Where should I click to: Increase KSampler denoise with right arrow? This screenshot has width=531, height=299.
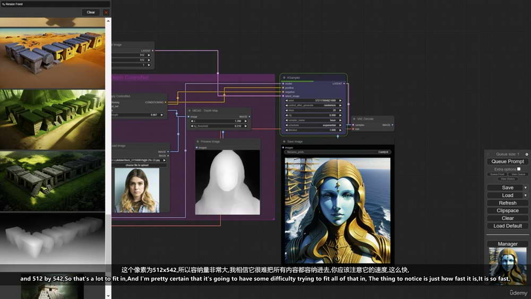tap(340, 130)
